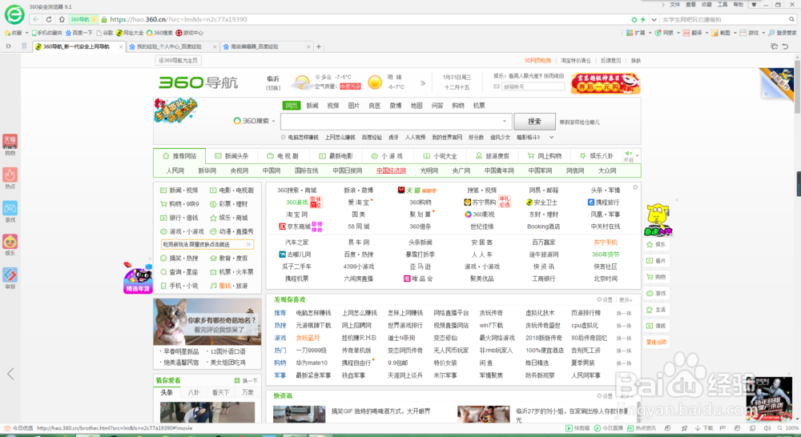Toggle the status bar volume speaker icon
Viewport: 801px width, 437px height.
click(x=767, y=428)
